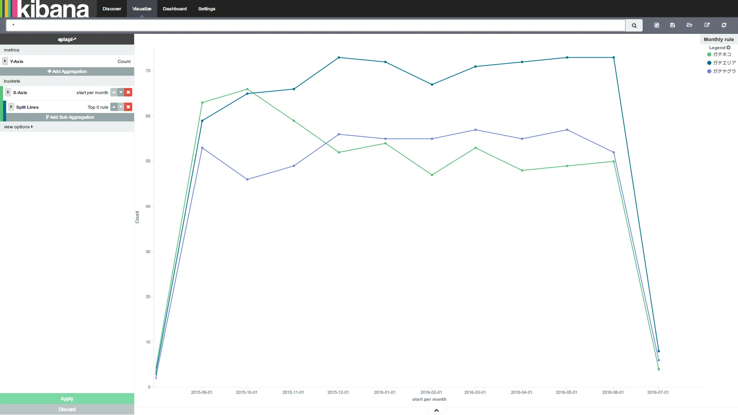The height and width of the screenshot is (415, 738).
Task: Open the Settings menu item
Action: [206, 8]
